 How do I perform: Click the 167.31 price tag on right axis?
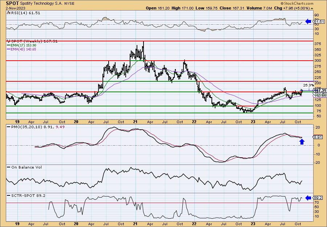pyautogui.click(x=320, y=90)
